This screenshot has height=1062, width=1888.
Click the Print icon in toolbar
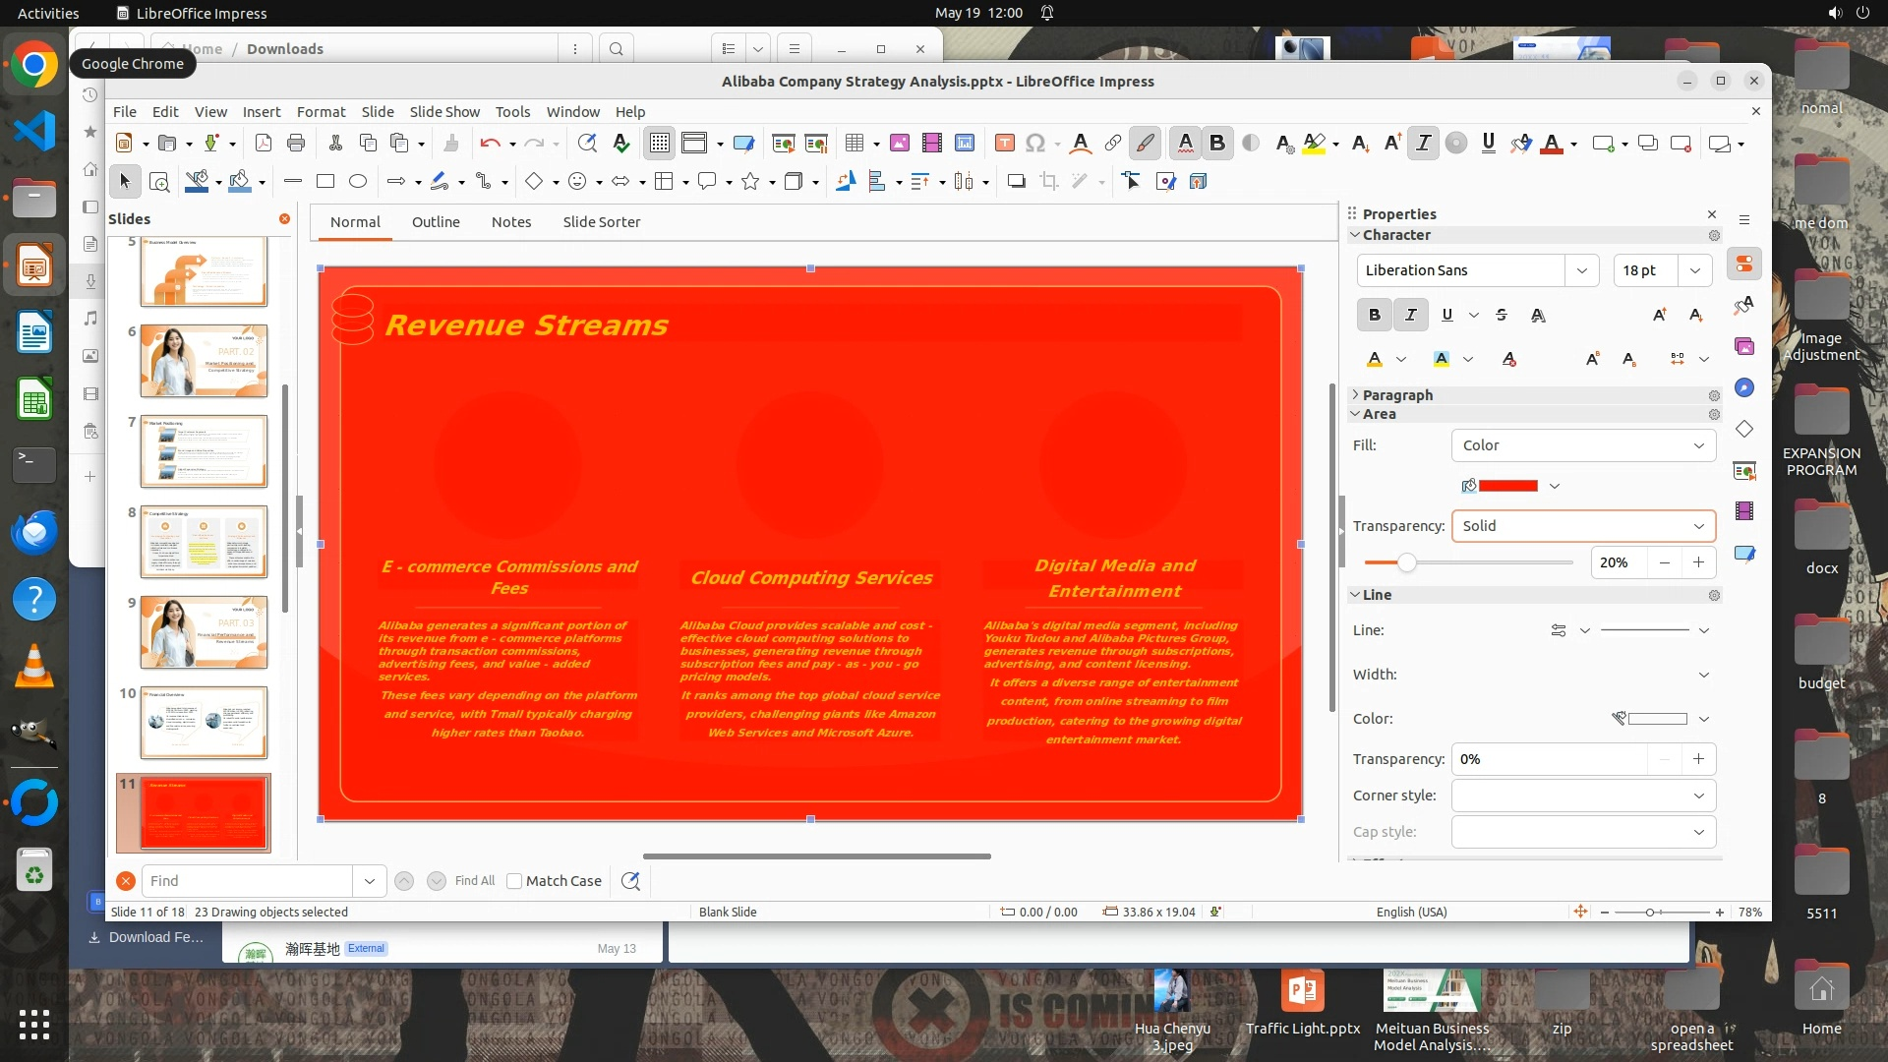click(x=296, y=144)
